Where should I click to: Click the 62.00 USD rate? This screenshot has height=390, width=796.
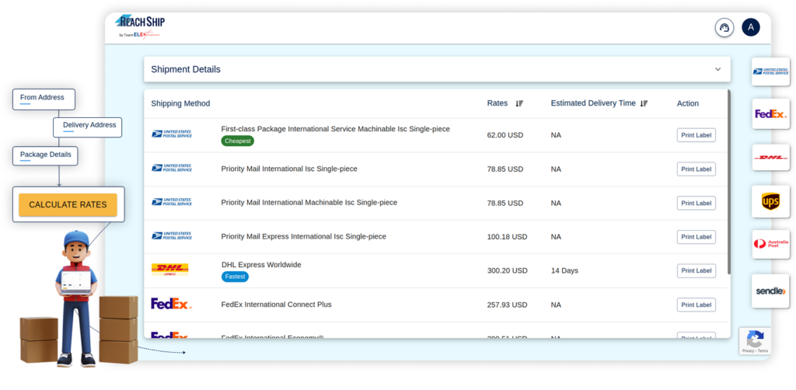[505, 135]
